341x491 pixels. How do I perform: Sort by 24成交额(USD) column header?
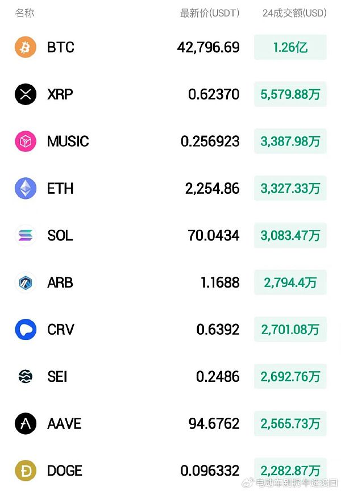pyautogui.click(x=294, y=13)
